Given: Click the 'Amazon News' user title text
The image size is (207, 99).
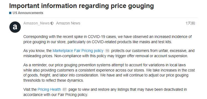Looking at the screenshot, I should 68,23.
